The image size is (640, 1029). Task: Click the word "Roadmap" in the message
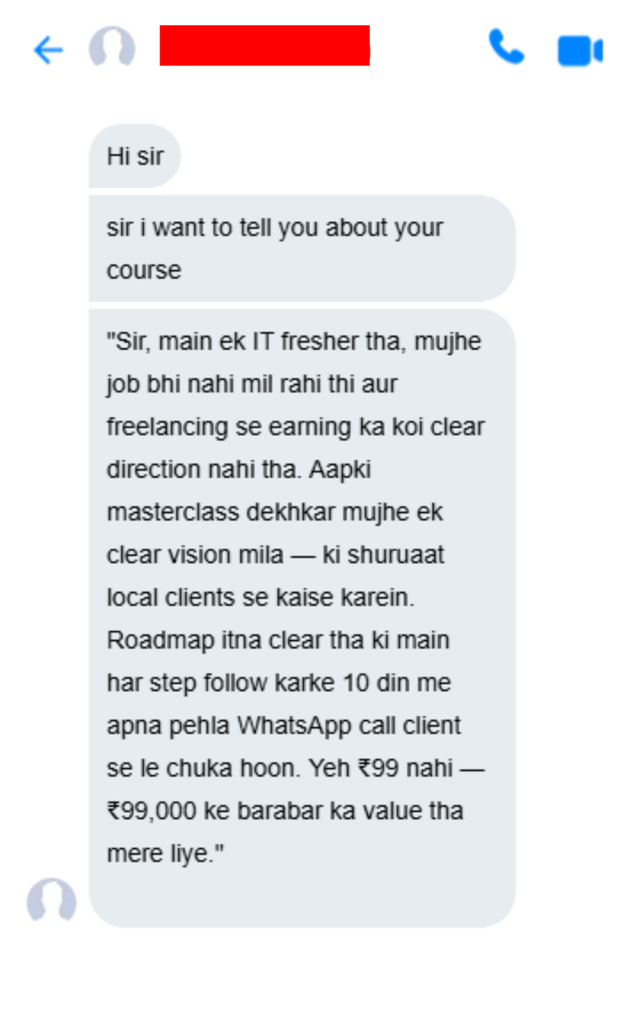161,641
